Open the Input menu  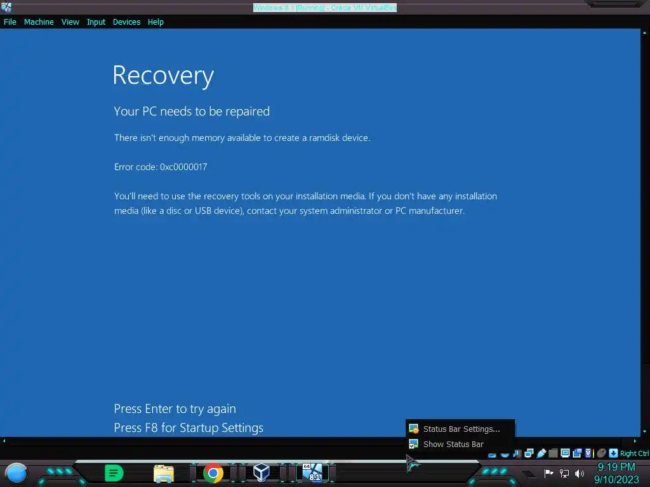click(x=96, y=22)
